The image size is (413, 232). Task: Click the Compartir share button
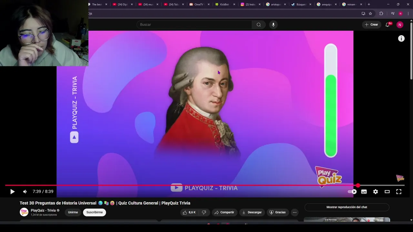pyautogui.click(x=224, y=212)
